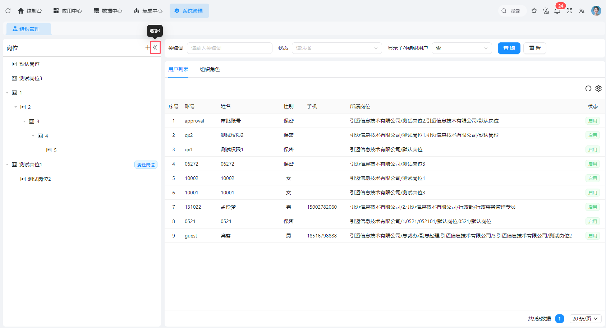Image resolution: width=606 pixels, height=328 pixels.
Task: Click the 查询 search button
Action: click(509, 48)
